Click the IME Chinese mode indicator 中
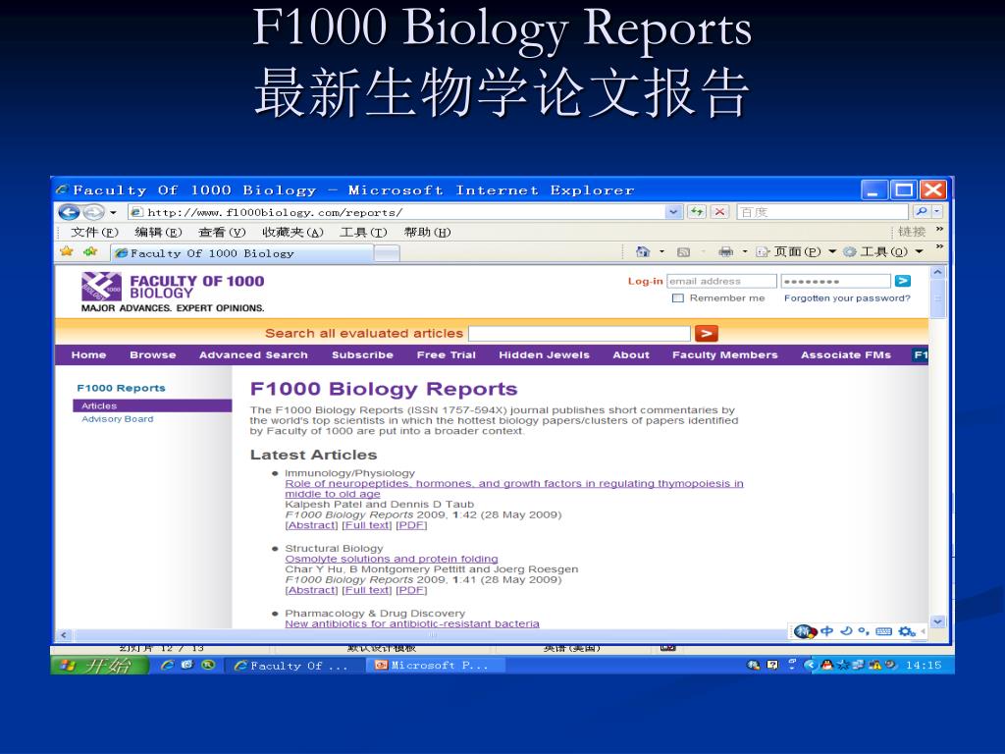This screenshot has height=754, width=1005. tap(826, 631)
